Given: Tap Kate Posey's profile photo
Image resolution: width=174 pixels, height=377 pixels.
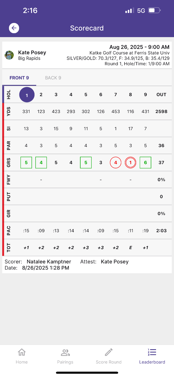Looking at the screenshot, I should (9, 55).
